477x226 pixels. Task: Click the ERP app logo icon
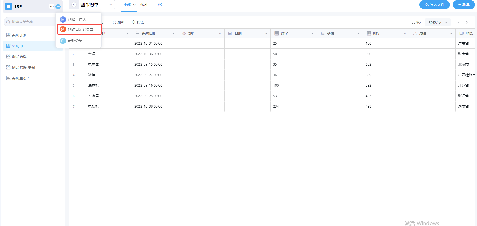(8, 6)
